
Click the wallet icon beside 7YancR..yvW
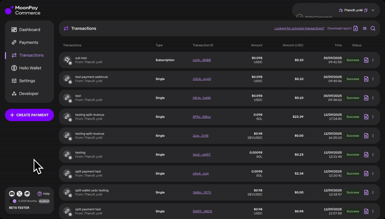pos(341,10)
